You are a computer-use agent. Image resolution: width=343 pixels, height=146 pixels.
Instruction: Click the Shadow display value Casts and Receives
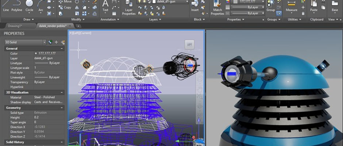(x=48, y=102)
